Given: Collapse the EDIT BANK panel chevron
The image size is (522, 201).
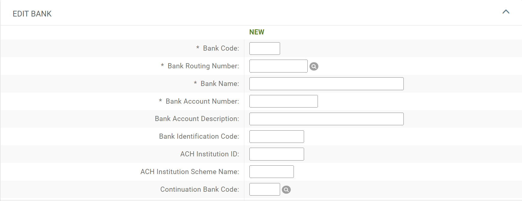Looking at the screenshot, I should 506,12.
